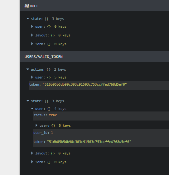The width and height of the screenshot is (169, 175).
Task: Expand layout node under USERS/VALID_TOKEN state
Action: click(x=32, y=153)
